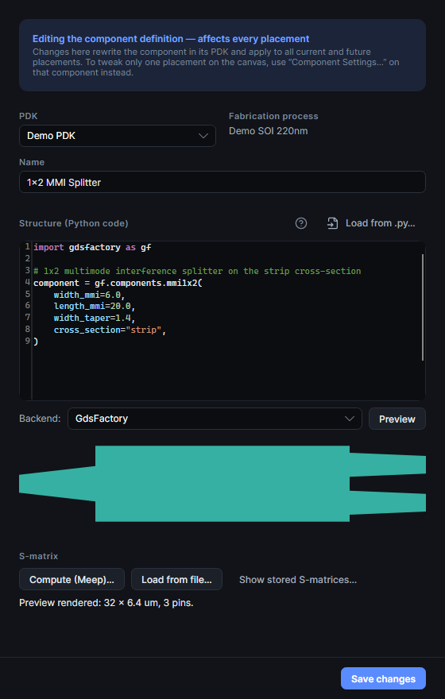Click the Fabrication process label

[x=273, y=116]
